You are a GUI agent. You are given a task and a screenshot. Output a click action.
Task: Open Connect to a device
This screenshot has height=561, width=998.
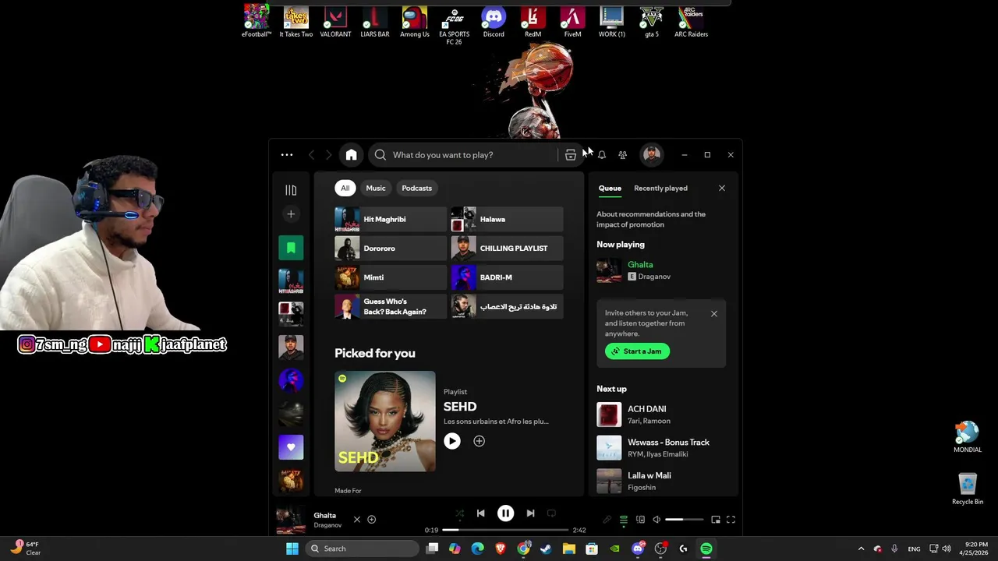pos(640,520)
